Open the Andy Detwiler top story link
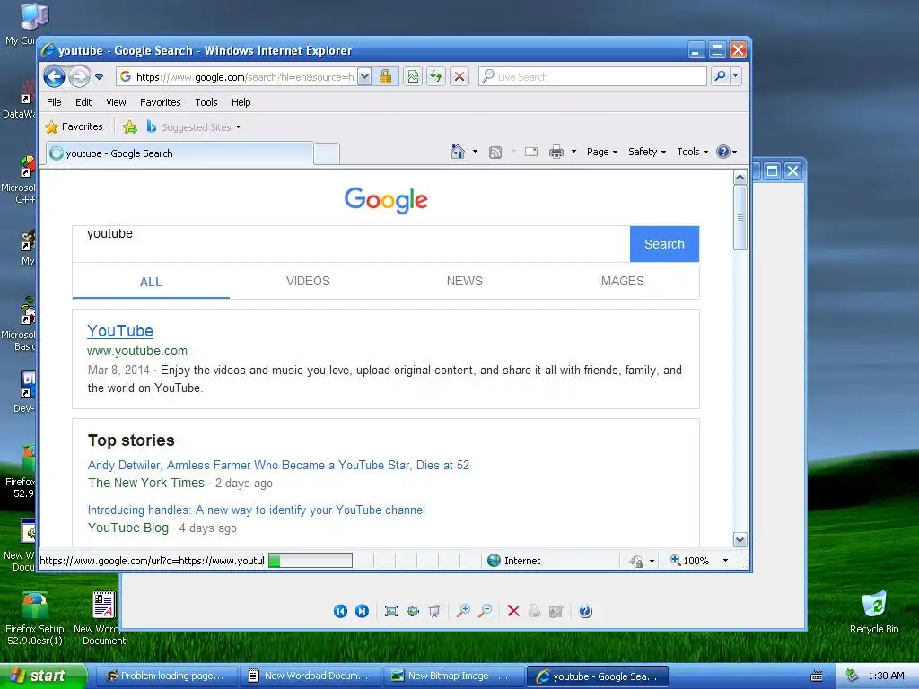This screenshot has width=919, height=689. [278, 466]
